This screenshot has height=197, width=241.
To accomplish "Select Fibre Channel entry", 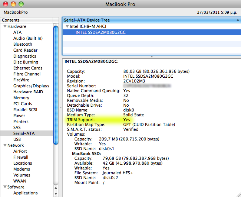I will point(27,74).
